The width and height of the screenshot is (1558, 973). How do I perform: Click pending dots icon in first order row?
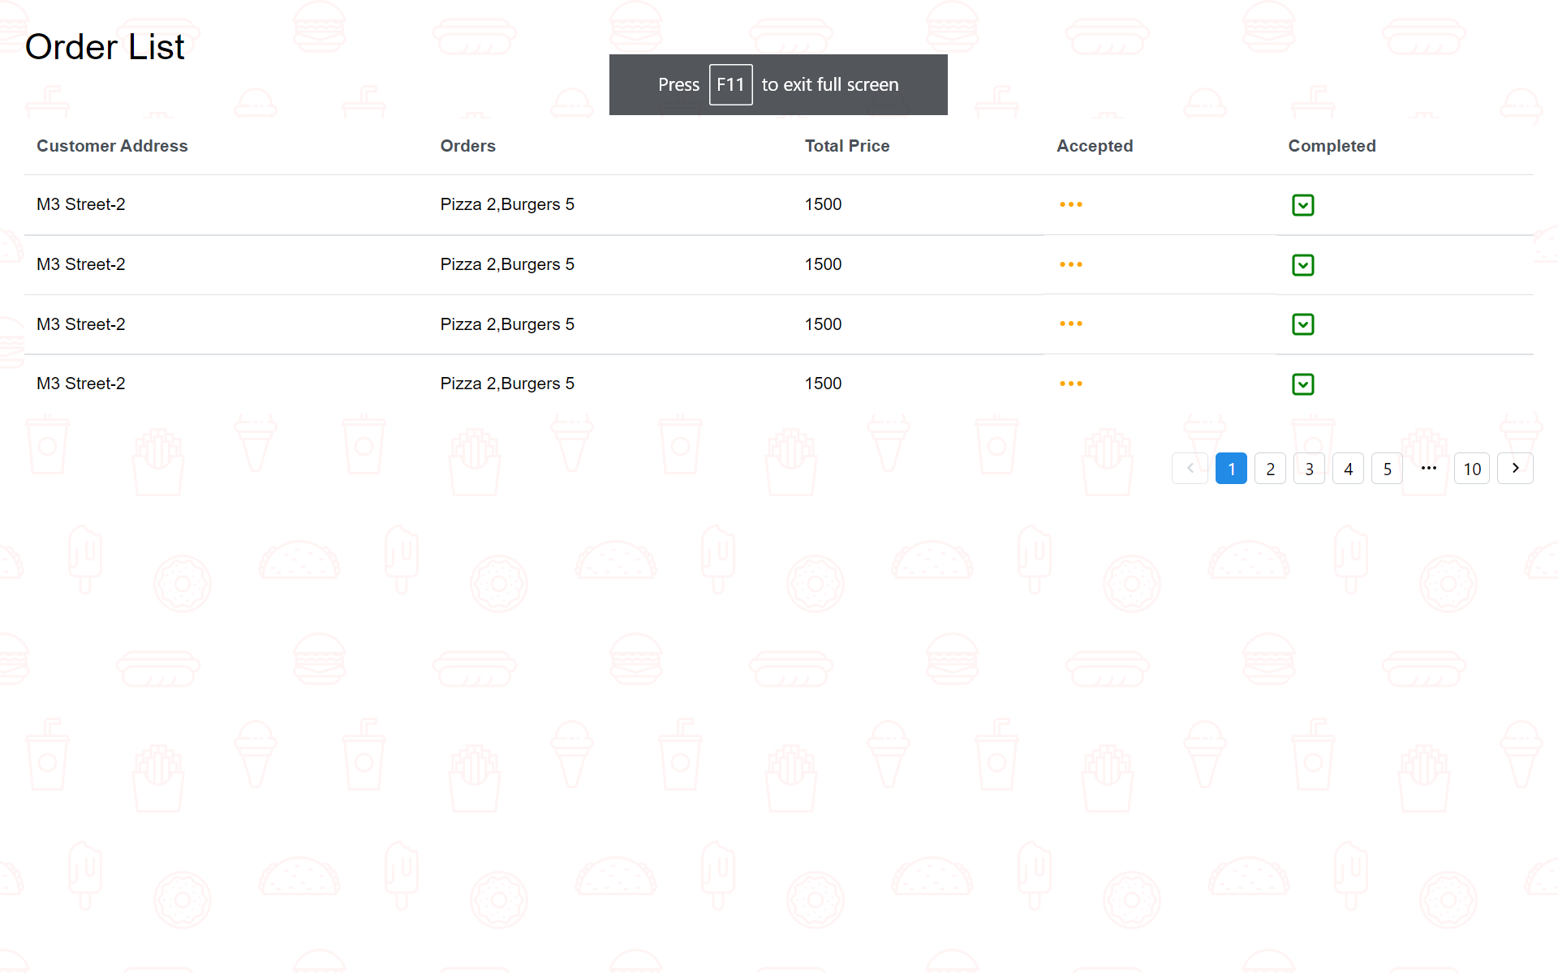click(1070, 204)
